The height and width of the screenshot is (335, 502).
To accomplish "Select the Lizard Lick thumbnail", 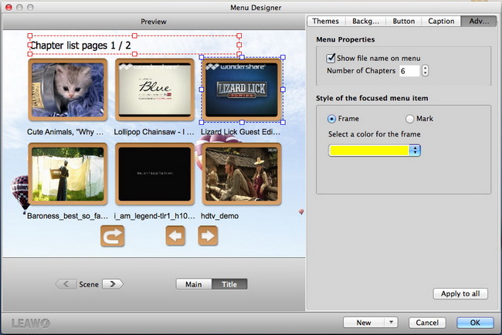I will [x=242, y=90].
